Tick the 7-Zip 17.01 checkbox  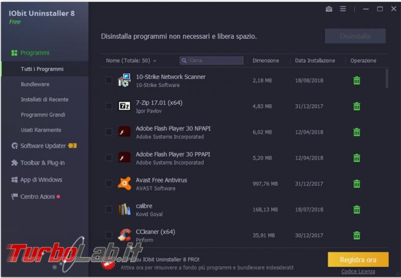(x=109, y=106)
